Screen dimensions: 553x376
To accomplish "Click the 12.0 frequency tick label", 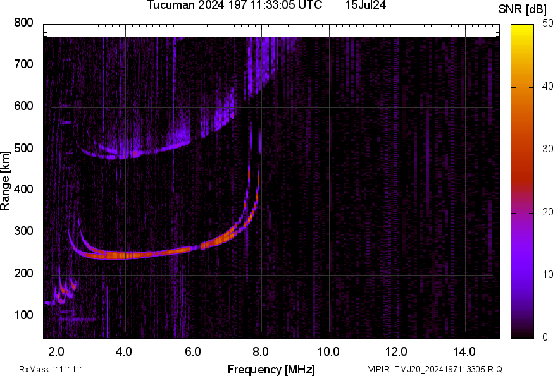I will click(x=396, y=351).
